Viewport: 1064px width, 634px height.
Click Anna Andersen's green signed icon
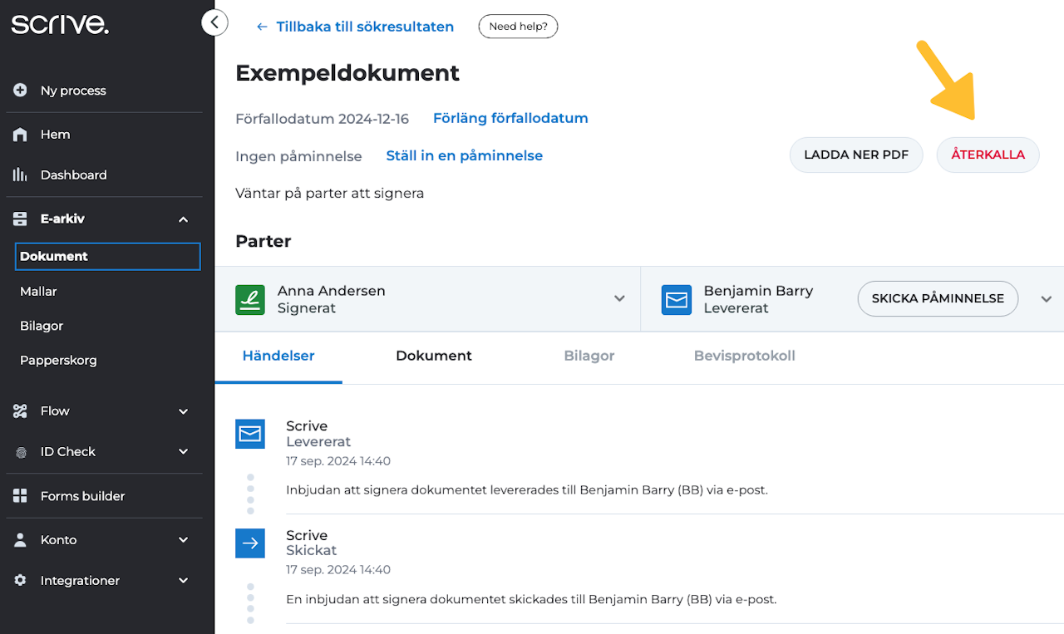[x=250, y=300]
